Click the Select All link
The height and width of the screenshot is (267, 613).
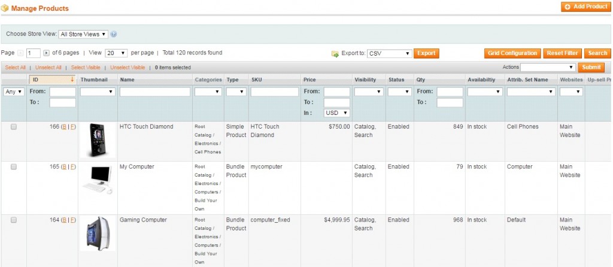(x=16, y=68)
